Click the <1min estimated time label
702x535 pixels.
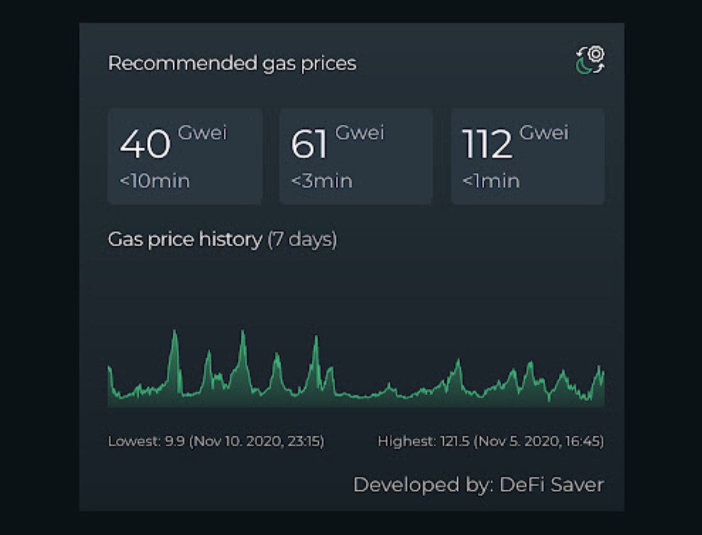[491, 181]
